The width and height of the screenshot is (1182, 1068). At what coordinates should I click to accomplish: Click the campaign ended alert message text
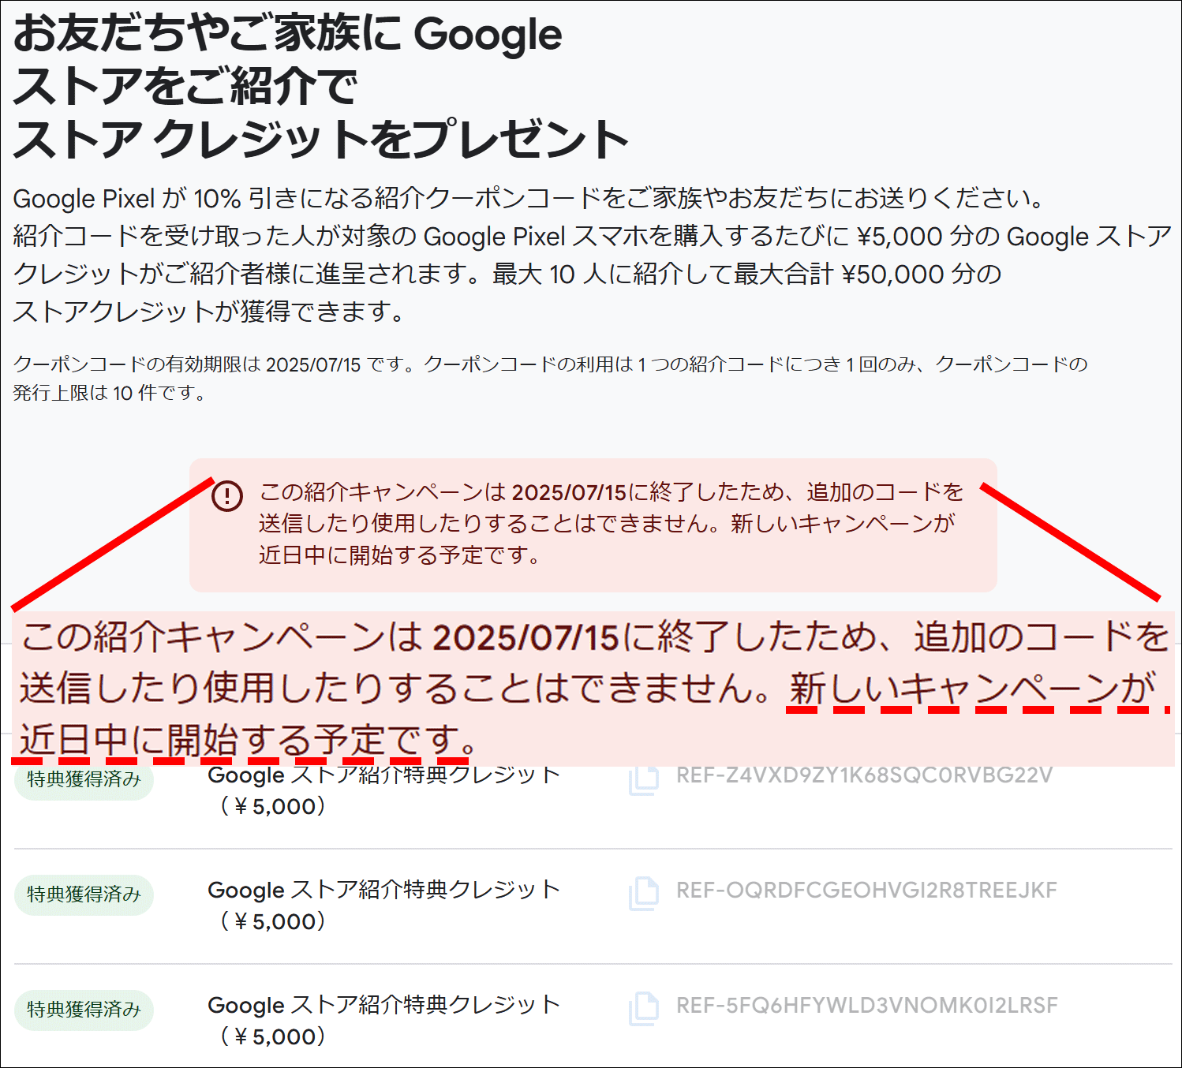click(612, 524)
